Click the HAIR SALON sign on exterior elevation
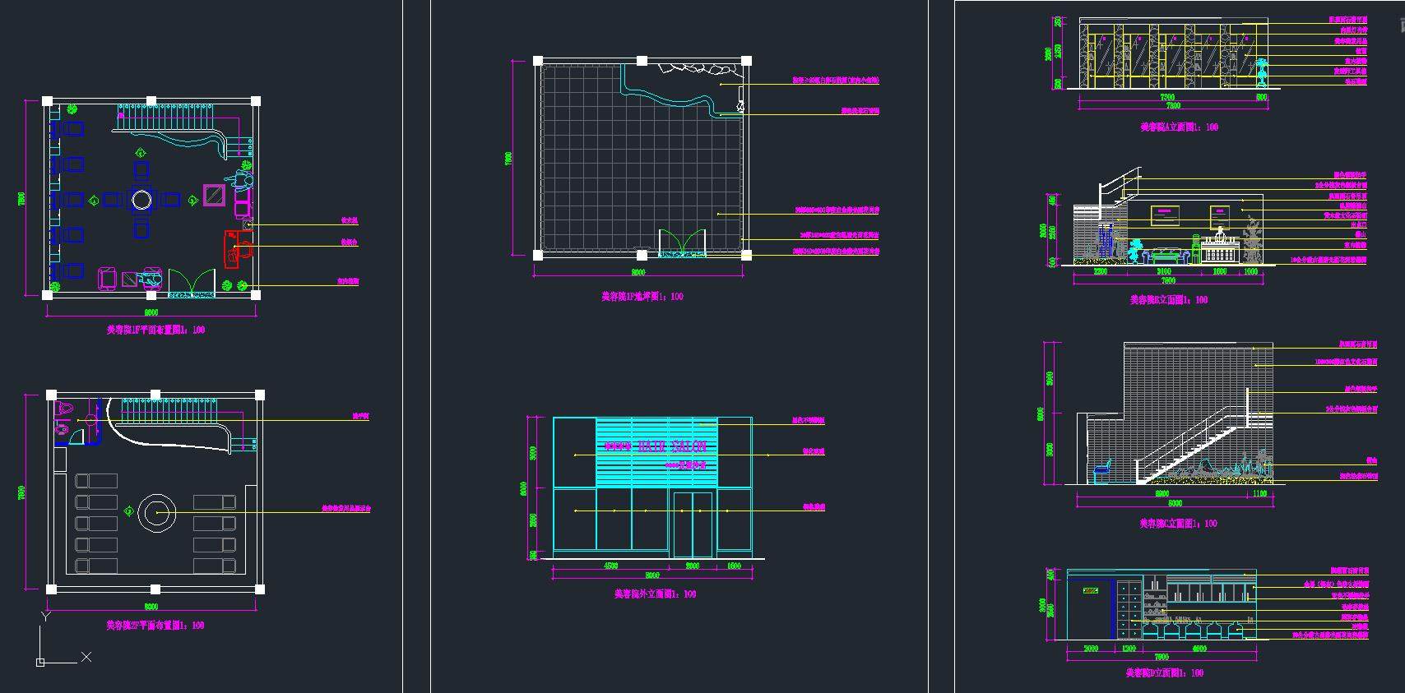1405x693 pixels. coord(656,446)
